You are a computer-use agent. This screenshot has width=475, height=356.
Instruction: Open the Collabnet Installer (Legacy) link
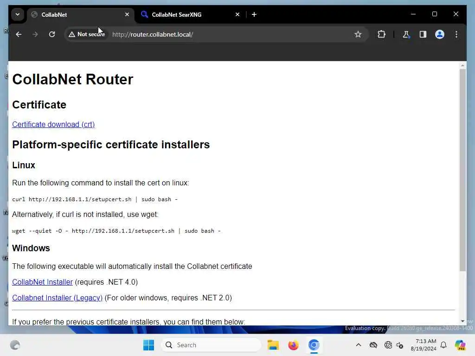coord(57,298)
